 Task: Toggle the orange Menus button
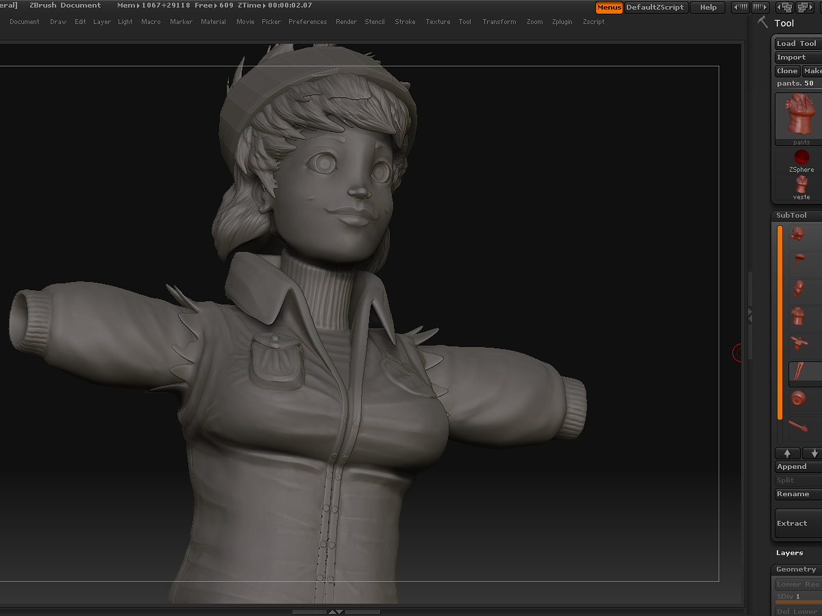(609, 8)
